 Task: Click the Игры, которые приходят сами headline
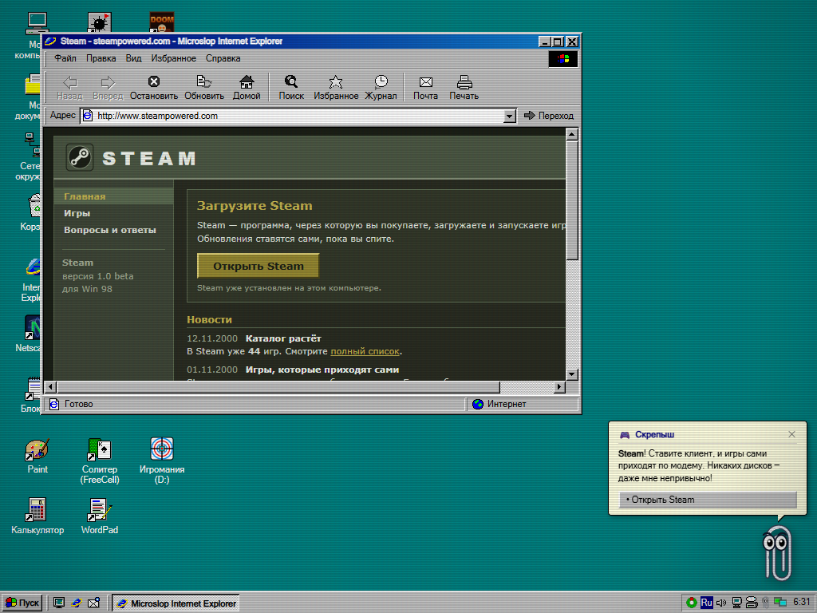[x=322, y=370]
